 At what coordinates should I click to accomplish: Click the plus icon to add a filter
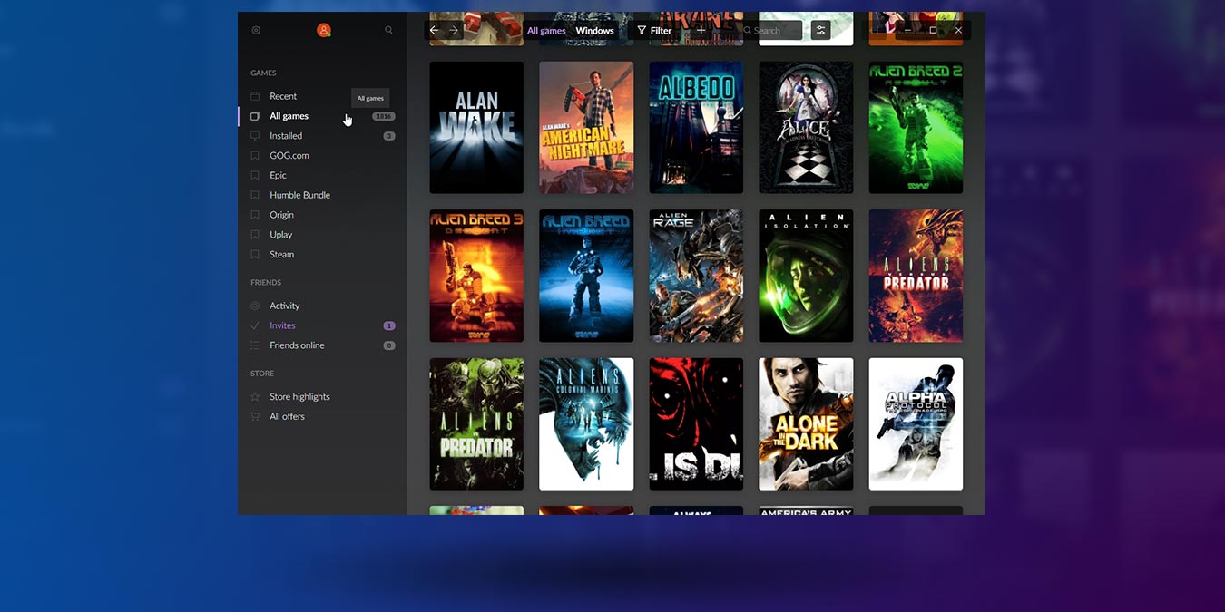point(701,30)
